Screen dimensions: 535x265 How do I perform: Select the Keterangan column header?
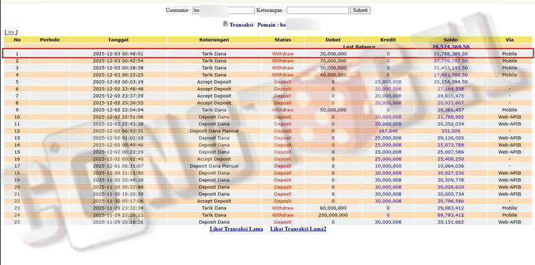tap(214, 40)
